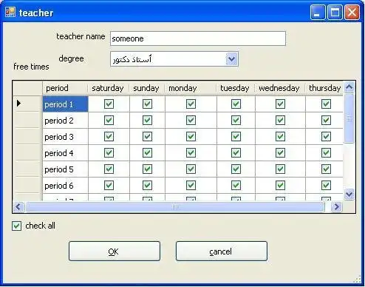Select the period 1 cell
The height and width of the screenshot is (287, 365).
coord(65,104)
